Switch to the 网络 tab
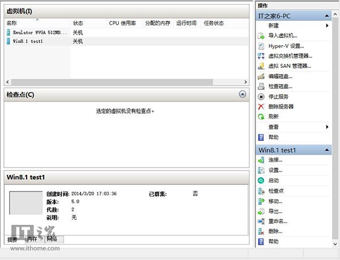The height and width of the screenshot is (260, 340). pos(54,239)
